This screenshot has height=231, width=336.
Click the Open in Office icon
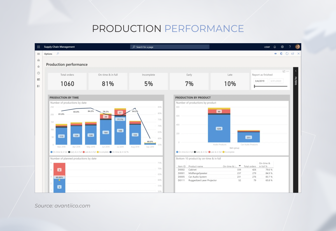(281, 54)
